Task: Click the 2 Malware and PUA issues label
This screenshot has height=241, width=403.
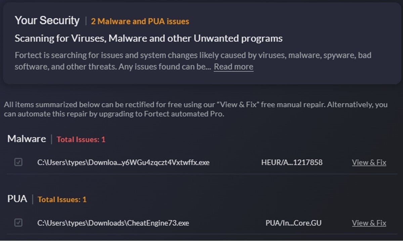Action: pos(140,22)
